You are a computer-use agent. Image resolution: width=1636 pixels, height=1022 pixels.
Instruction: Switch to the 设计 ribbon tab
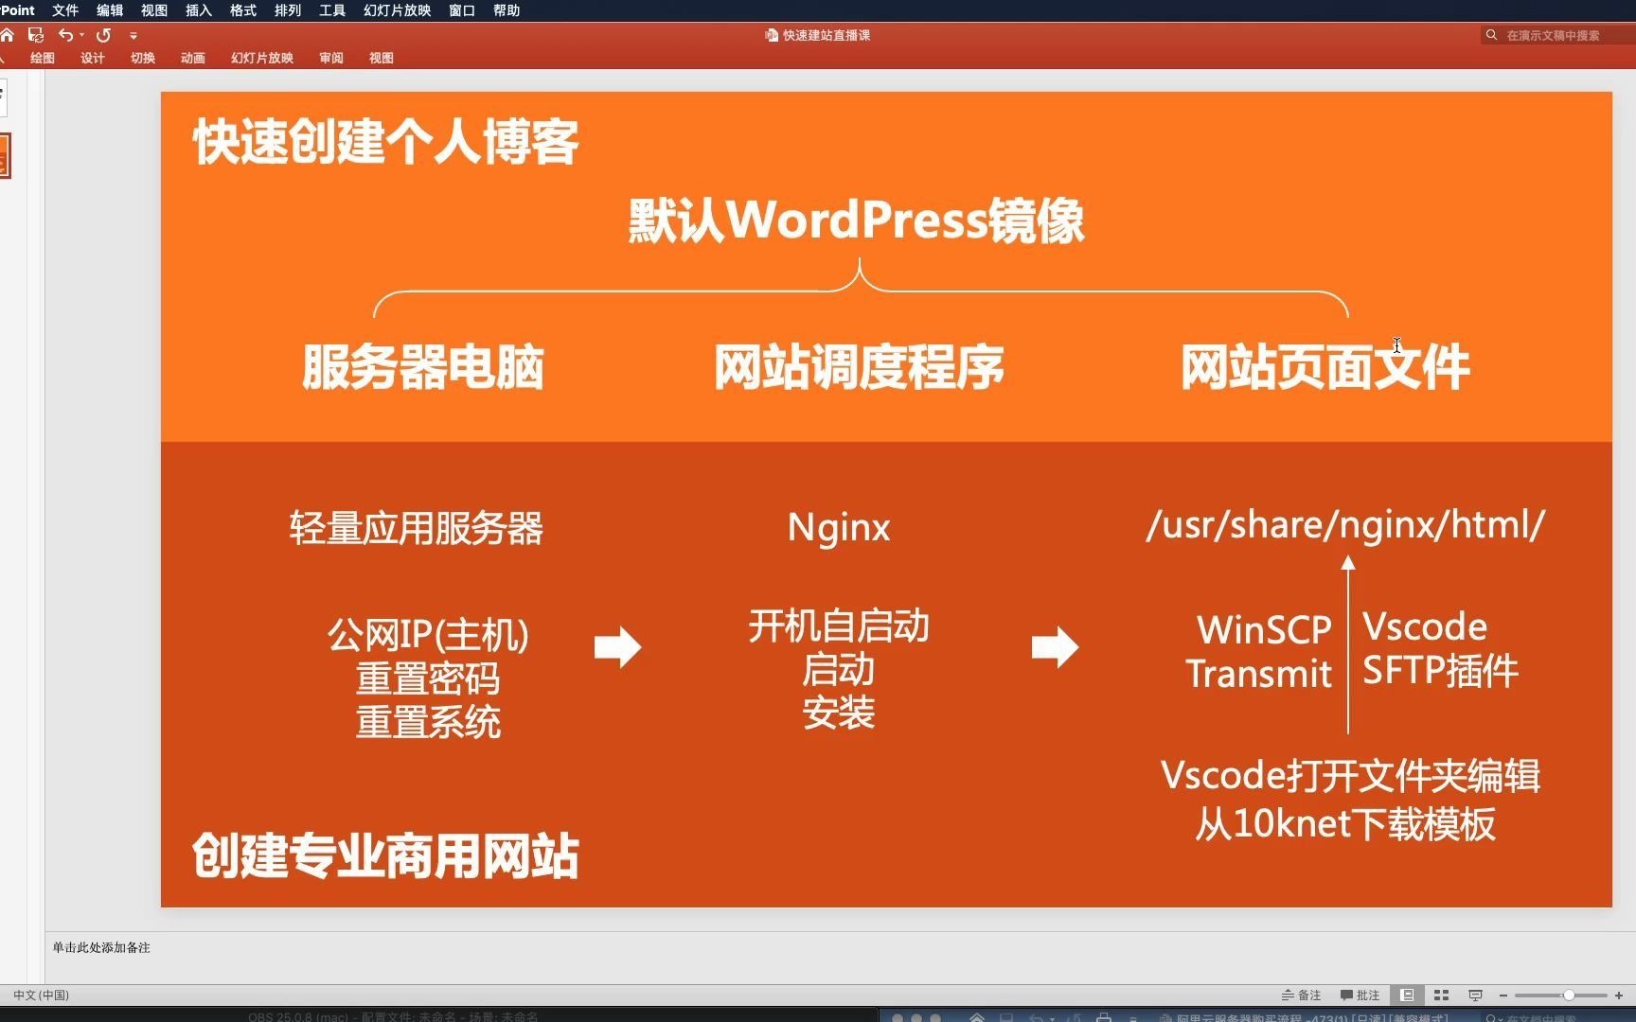[93, 58]
